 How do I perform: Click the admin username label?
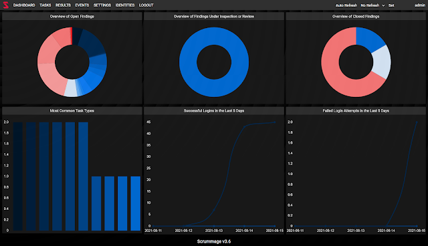tap(420, 5)
